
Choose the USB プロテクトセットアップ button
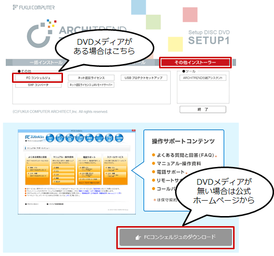point(144,78)
